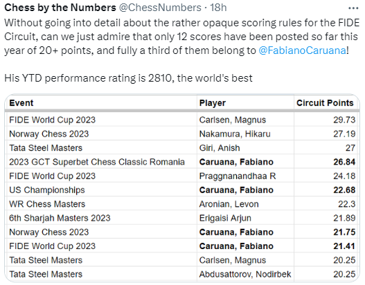Screen dimensions: 365x285
Task: Click the Nakamura, Hikaru player cell
Action: click(x=245, y=134)
